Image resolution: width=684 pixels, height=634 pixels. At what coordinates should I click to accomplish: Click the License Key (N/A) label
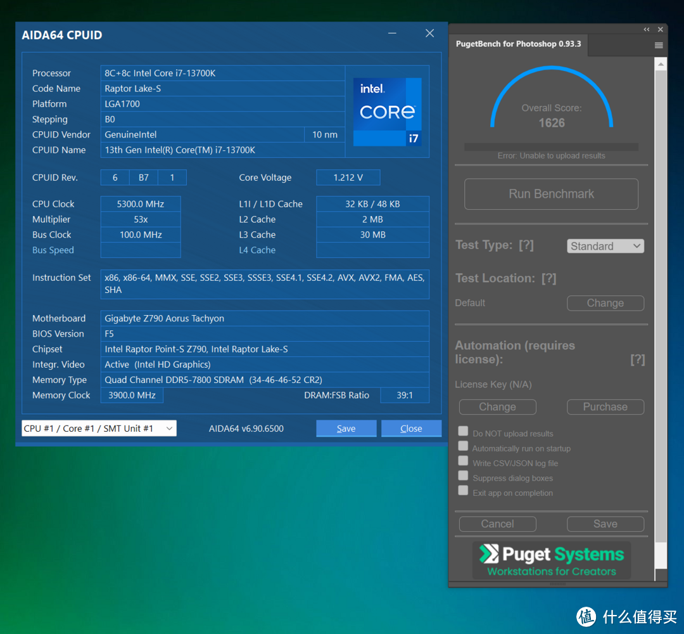(x=493, y=385)
